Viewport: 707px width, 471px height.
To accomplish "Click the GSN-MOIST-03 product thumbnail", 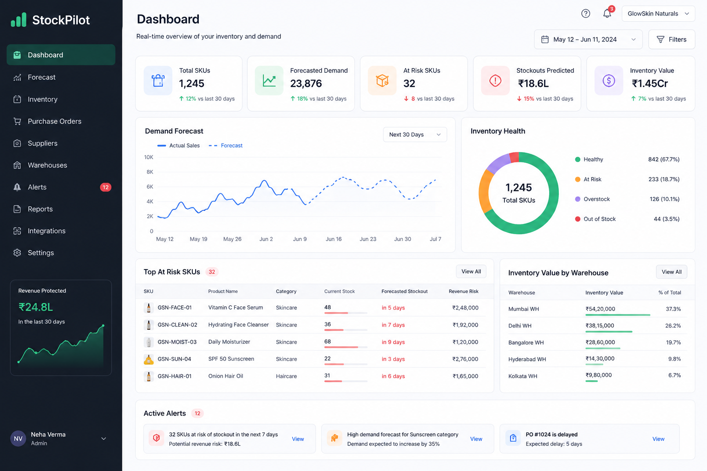I will [x=148, y=342].
